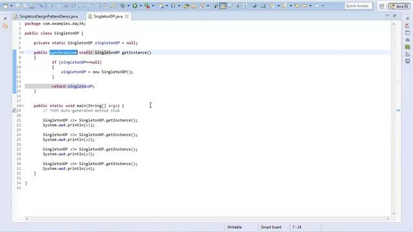Click the System.out.println(s1) line

click(69, 125)
